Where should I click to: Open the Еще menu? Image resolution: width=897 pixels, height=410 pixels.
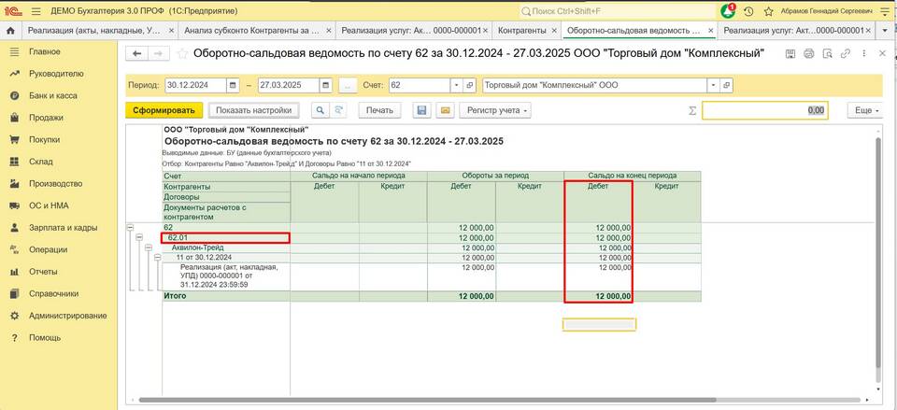[865, 110]
